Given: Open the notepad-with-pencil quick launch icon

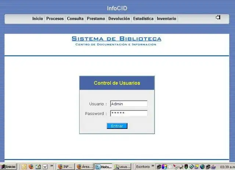Looking at the screenshot, I should coord(38,167).
